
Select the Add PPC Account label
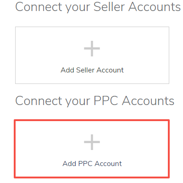pyautogui.click(x=92, y=164)
